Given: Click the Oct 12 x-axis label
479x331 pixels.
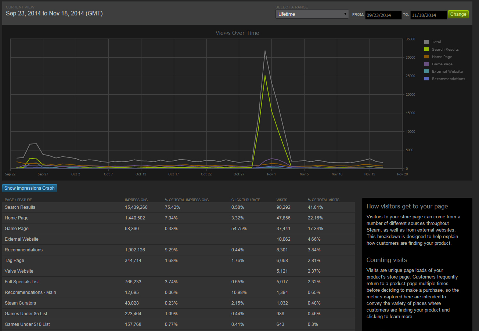Looking at the screenshot, I should 141,174.
